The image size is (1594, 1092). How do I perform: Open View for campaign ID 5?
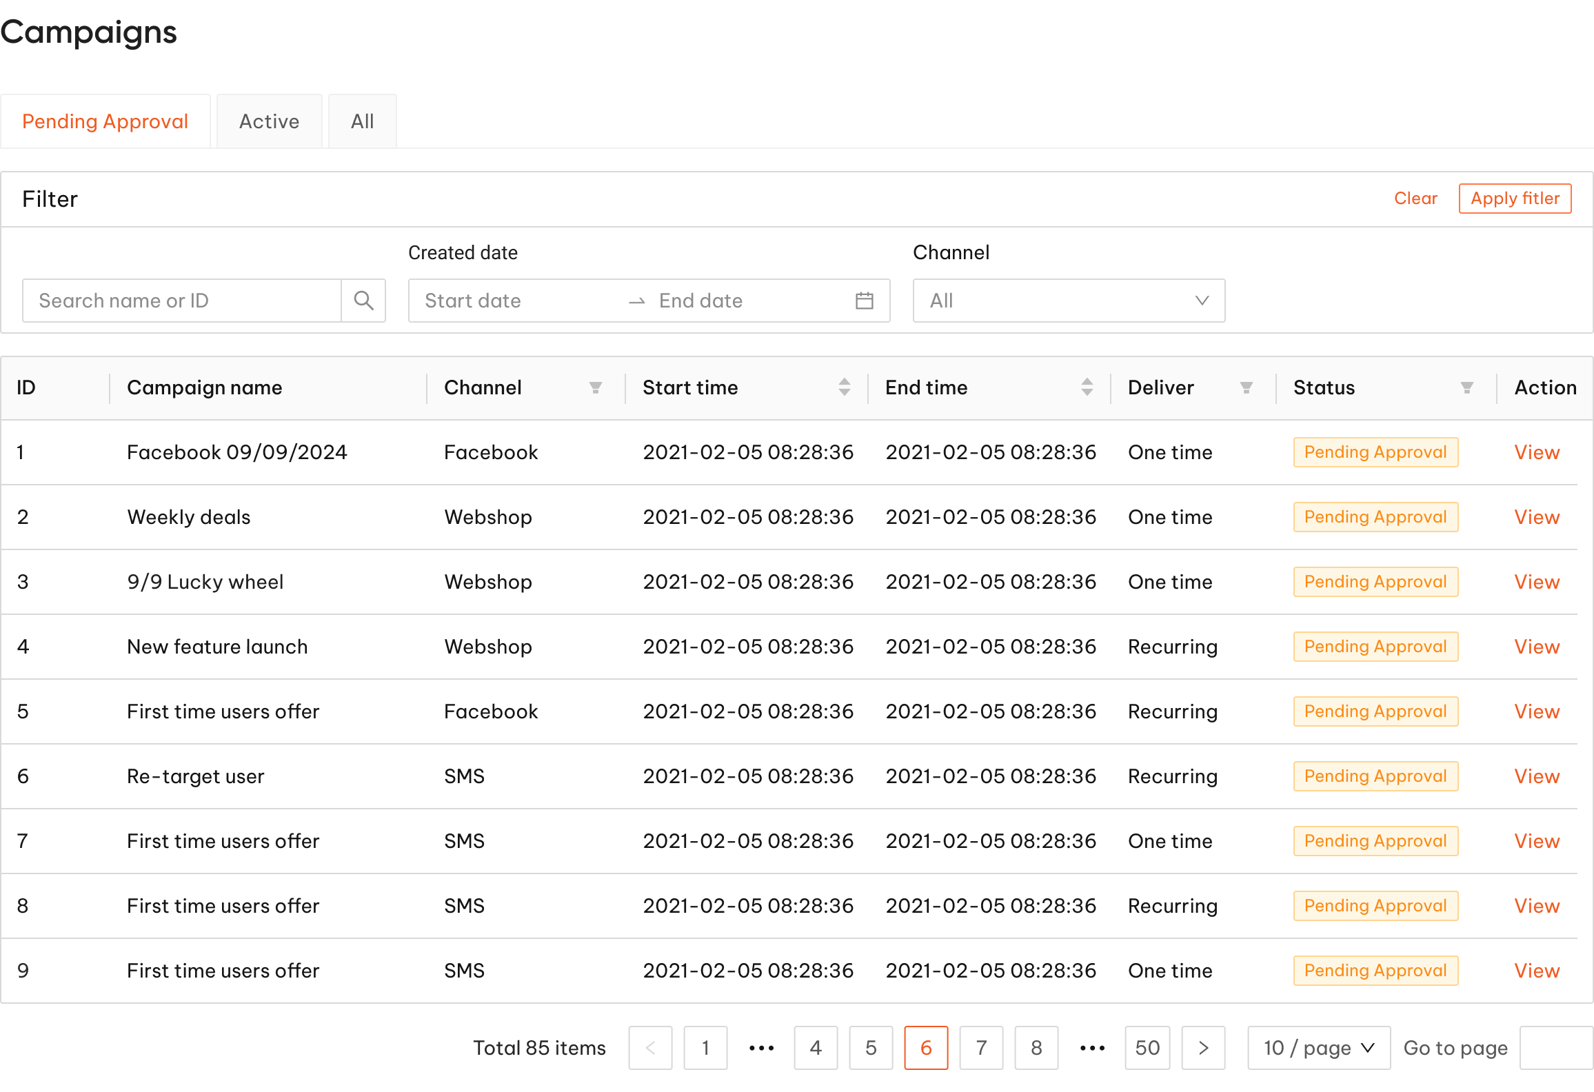(x=1537, y=711)
